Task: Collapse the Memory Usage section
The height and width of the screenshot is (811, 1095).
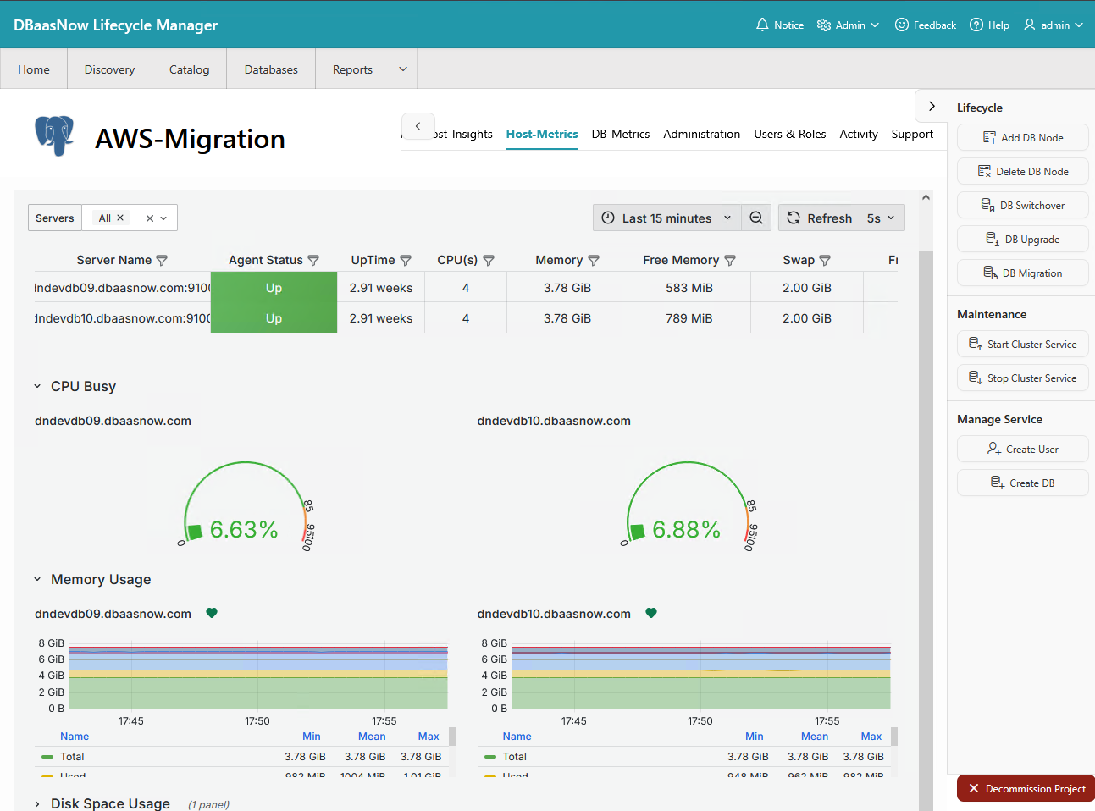Action: (37, 580)
